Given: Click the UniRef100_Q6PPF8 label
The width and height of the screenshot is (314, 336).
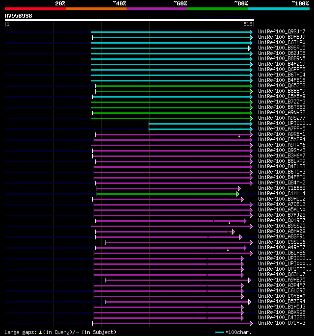Looking at the screenshot, I should click(x=282, y=70).
